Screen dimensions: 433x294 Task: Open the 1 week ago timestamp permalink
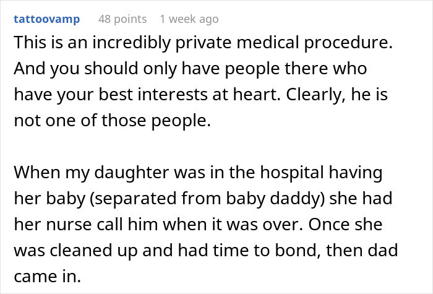click(189, 19)
